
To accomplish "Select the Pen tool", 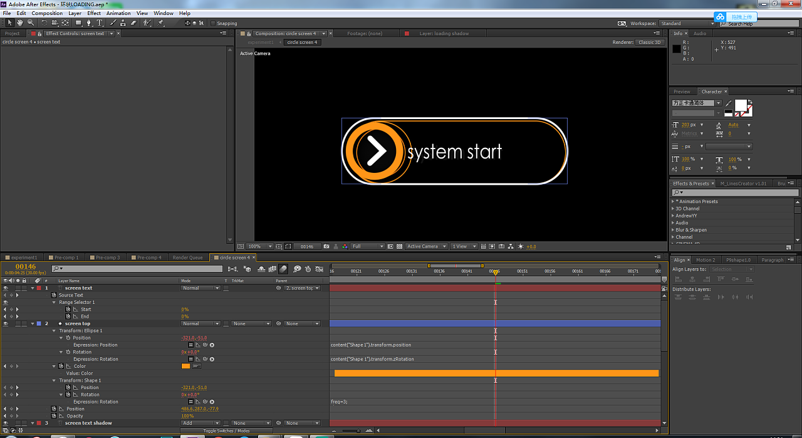I will [89, 23].
